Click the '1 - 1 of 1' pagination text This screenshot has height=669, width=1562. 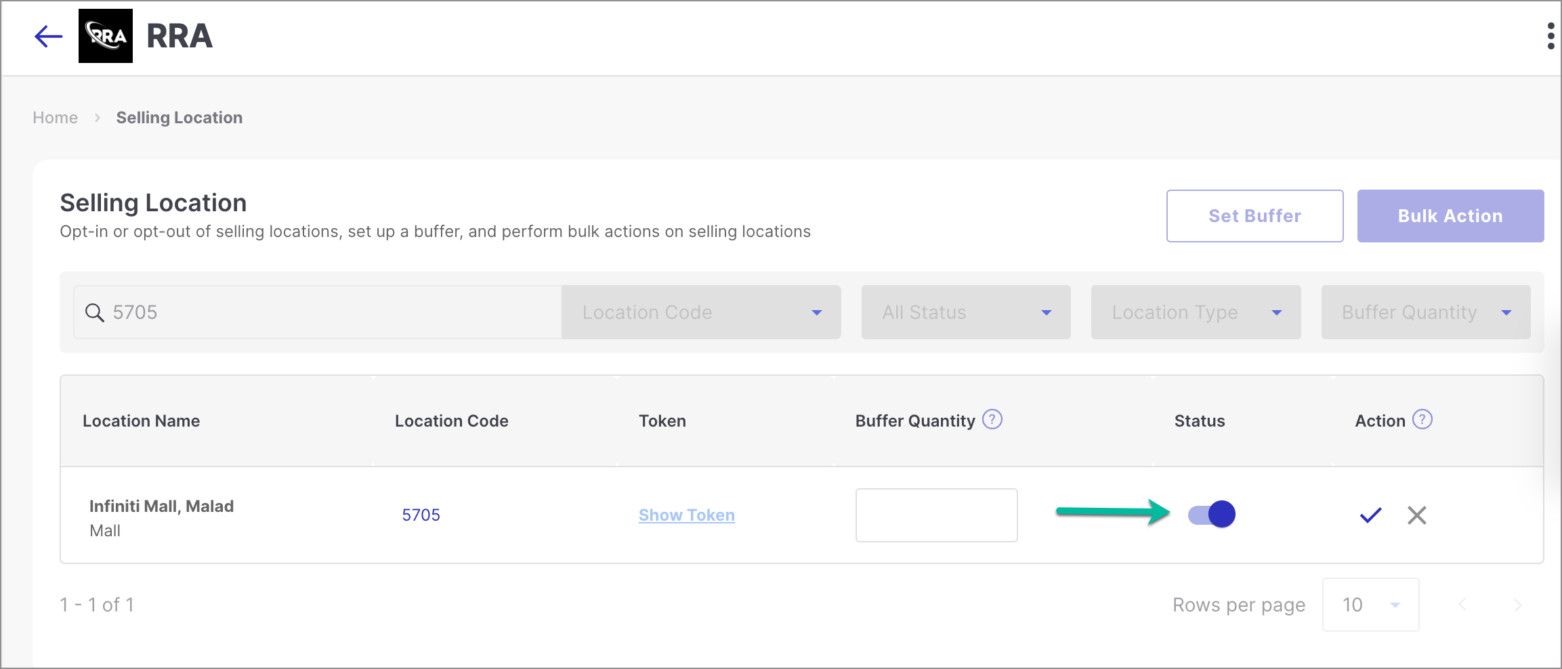(x=97, y=605)
